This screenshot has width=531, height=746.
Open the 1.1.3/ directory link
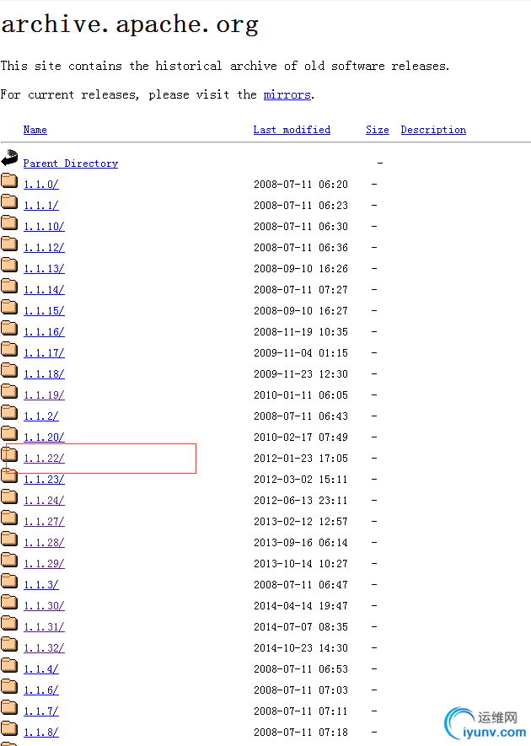tap(41, 585)
